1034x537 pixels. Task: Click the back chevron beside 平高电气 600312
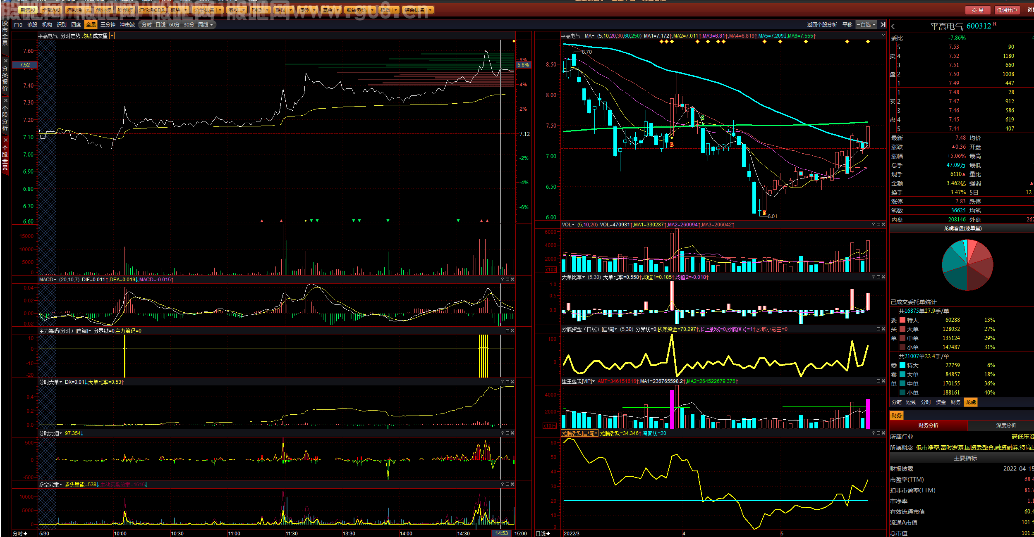[x=893, y=26]
